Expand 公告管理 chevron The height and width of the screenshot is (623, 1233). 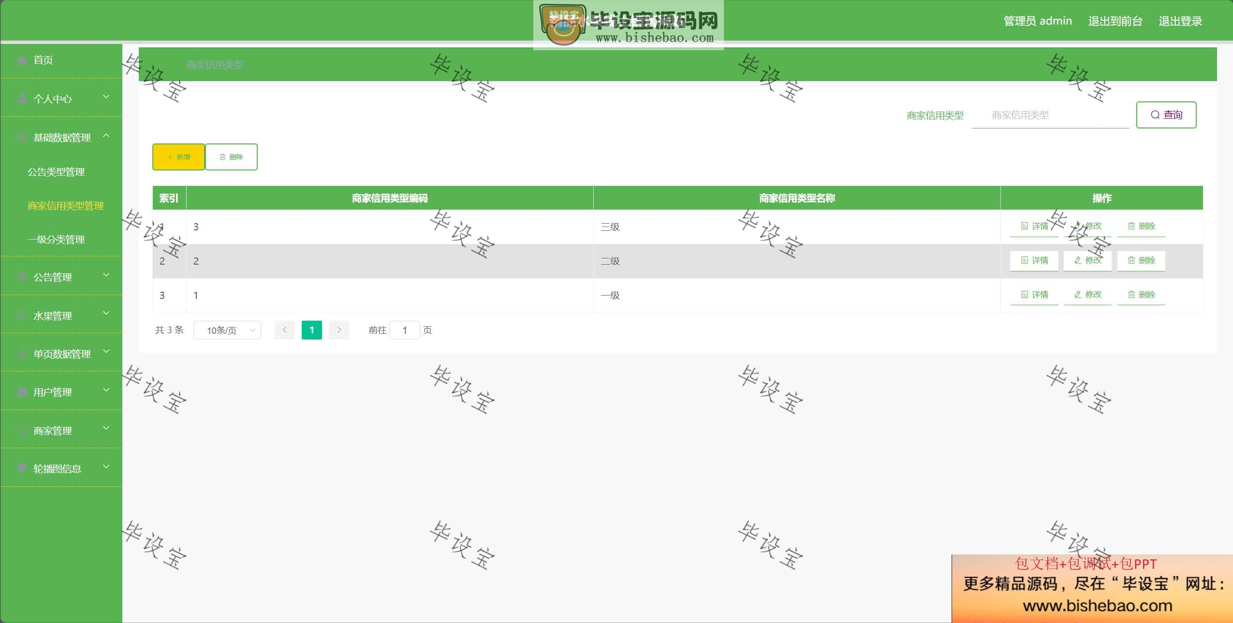(x=106, y=276)
